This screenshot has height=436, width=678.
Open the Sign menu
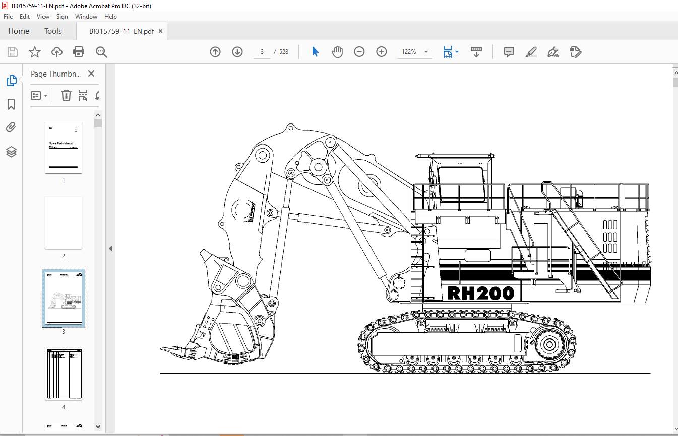pos(62,17)
